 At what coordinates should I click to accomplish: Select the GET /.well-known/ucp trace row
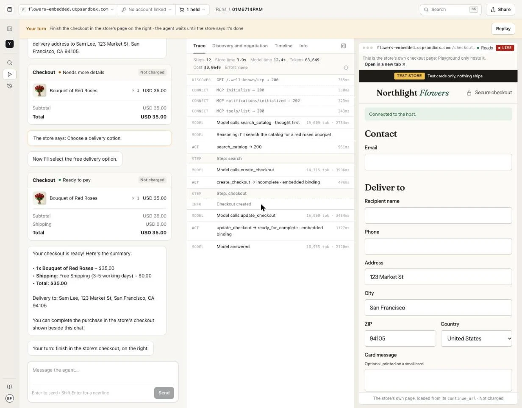pos(270,80)
